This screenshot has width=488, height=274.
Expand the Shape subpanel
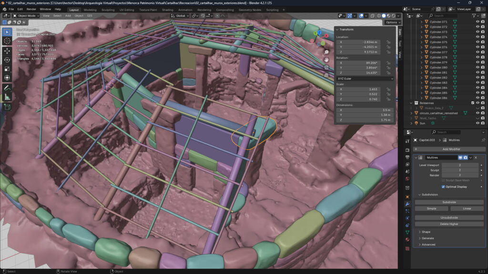426,232
